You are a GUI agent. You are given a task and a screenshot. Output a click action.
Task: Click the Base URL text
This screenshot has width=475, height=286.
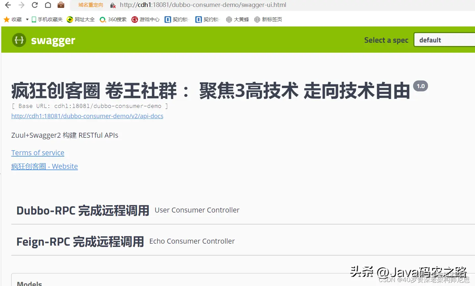point(90,106)
